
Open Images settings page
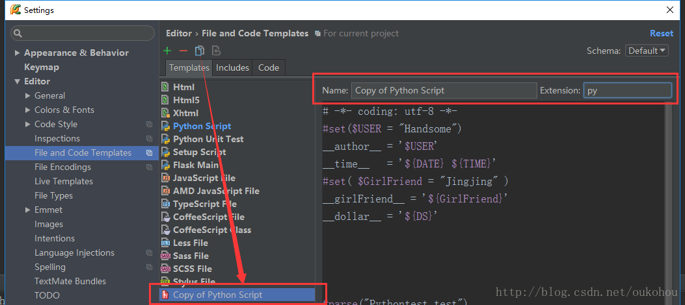[x=49, y=224]
